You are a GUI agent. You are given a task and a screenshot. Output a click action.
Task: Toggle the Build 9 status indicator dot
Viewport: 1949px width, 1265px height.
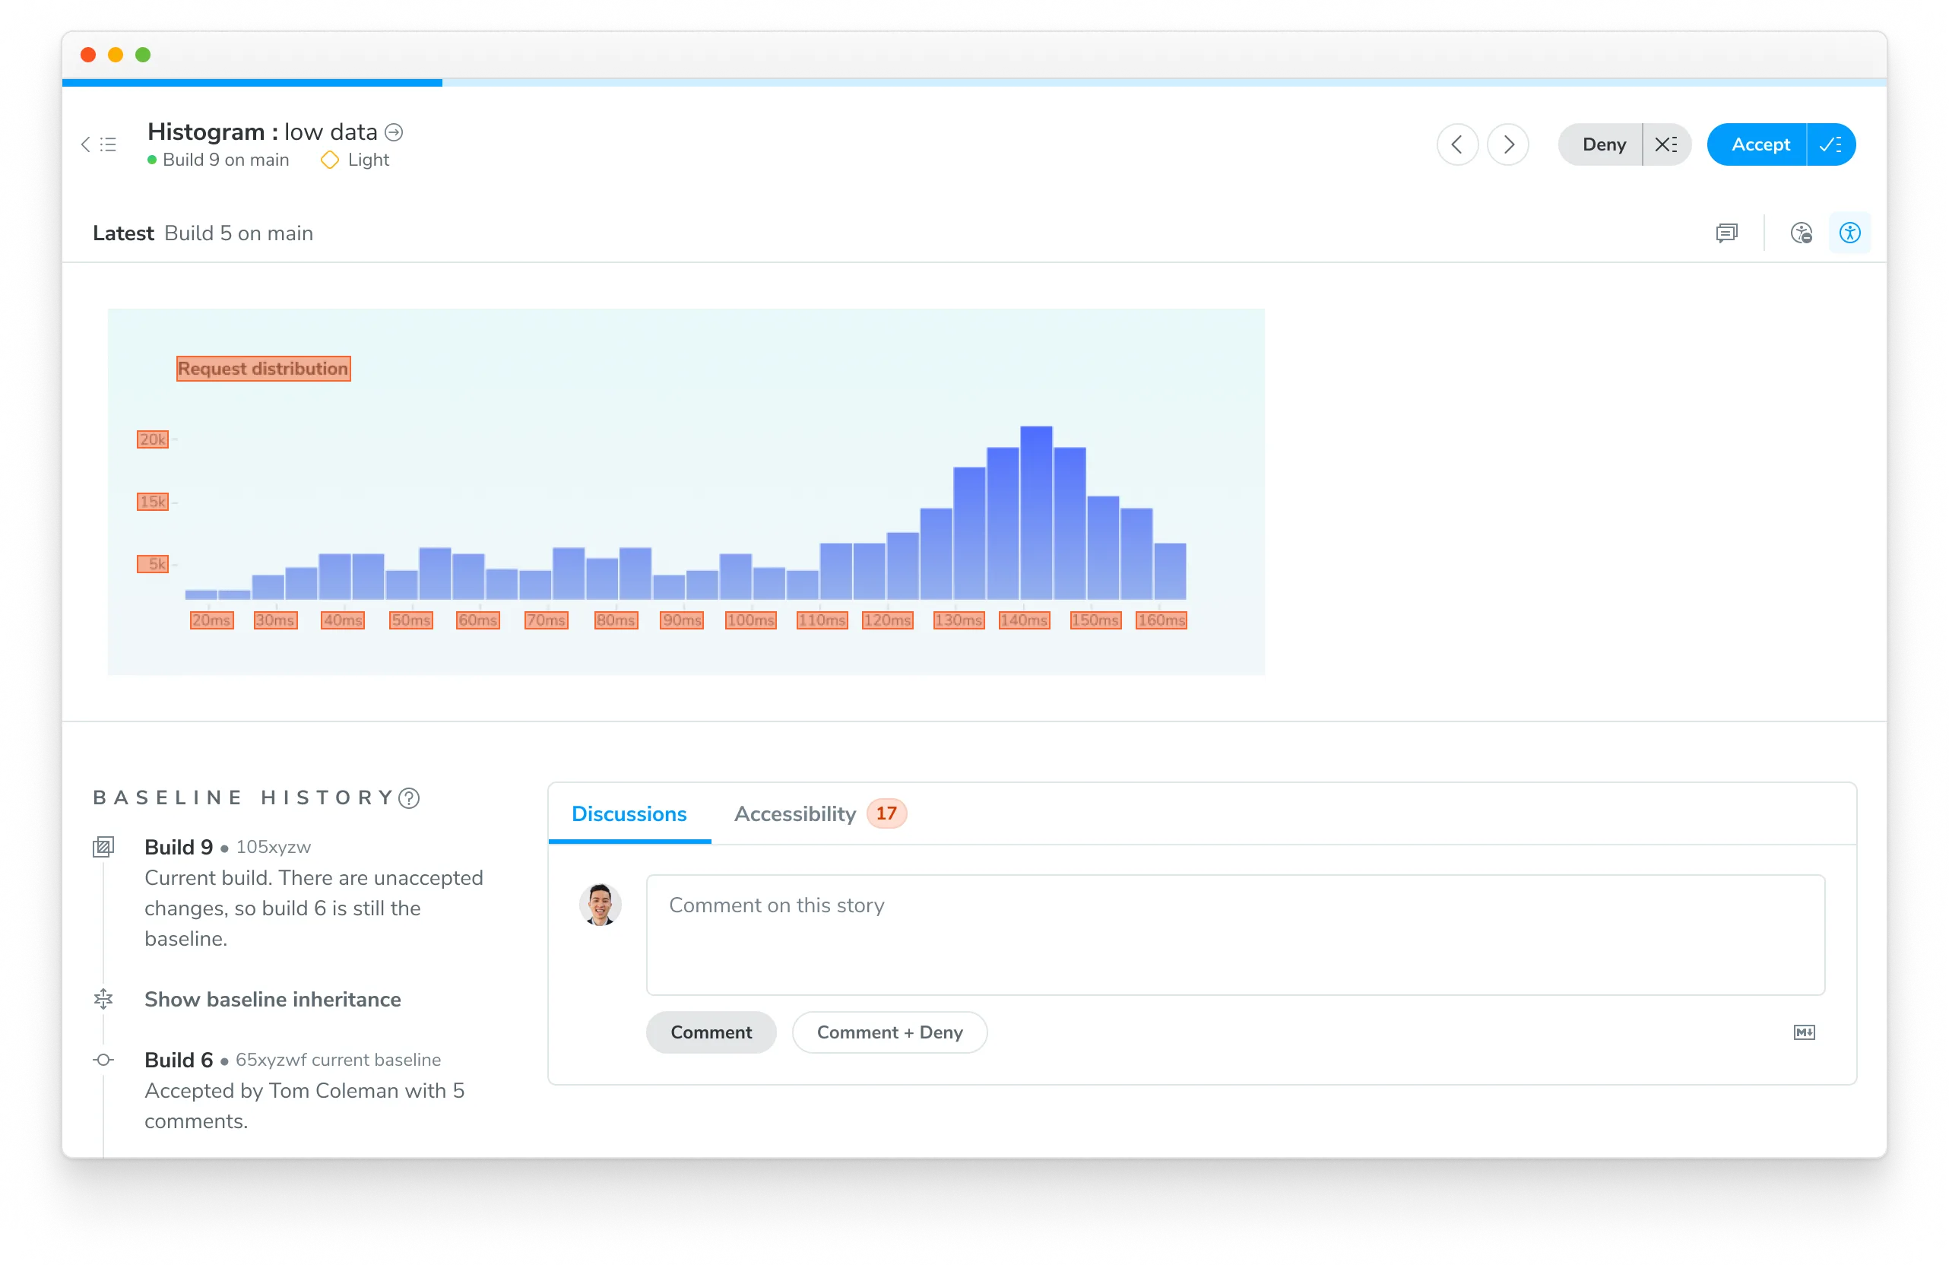(x=151, y=160)
